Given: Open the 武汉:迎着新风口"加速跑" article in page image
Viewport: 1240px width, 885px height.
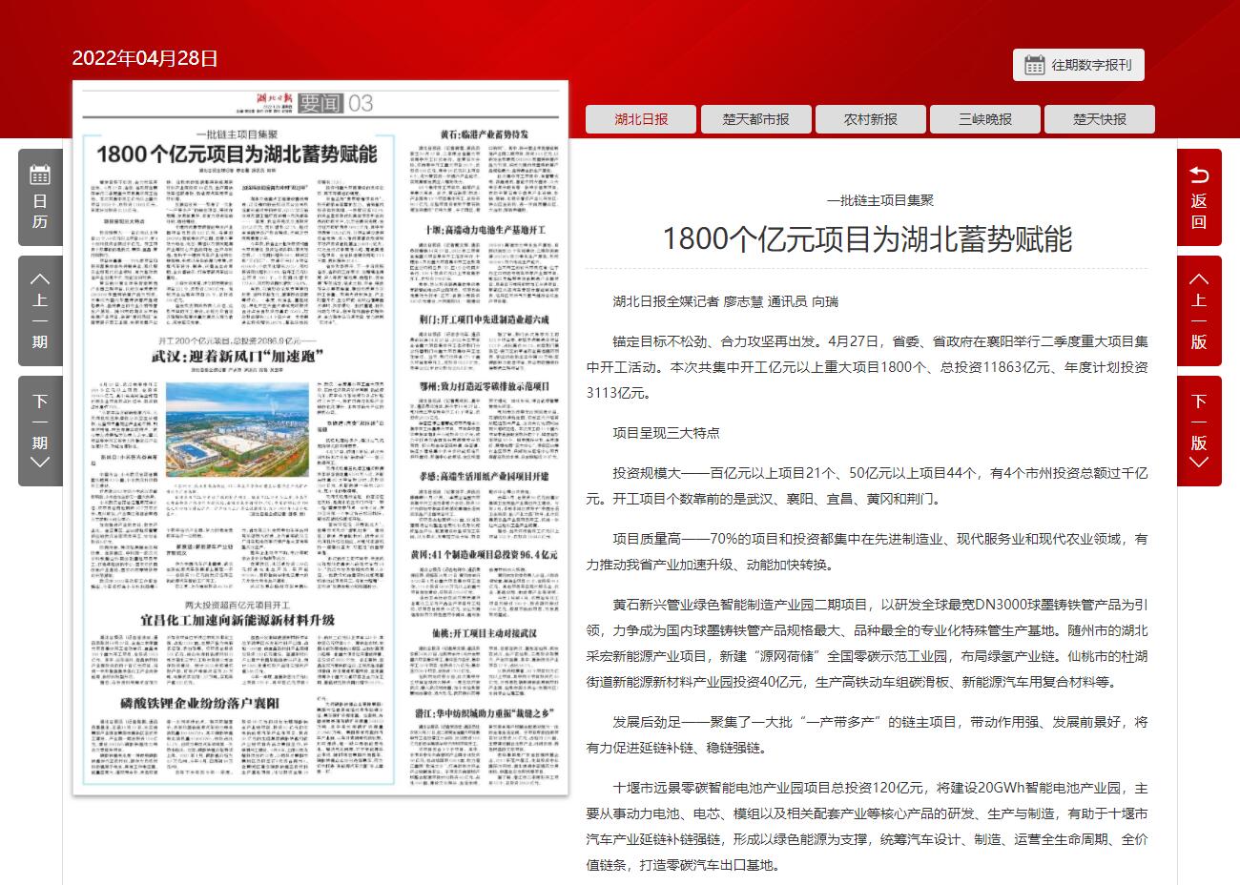Looking at the screenshot, I should coord(236,357).
